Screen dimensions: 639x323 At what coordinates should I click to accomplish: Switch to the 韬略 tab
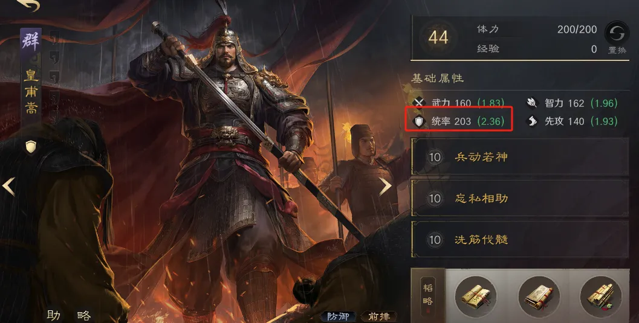427,295
